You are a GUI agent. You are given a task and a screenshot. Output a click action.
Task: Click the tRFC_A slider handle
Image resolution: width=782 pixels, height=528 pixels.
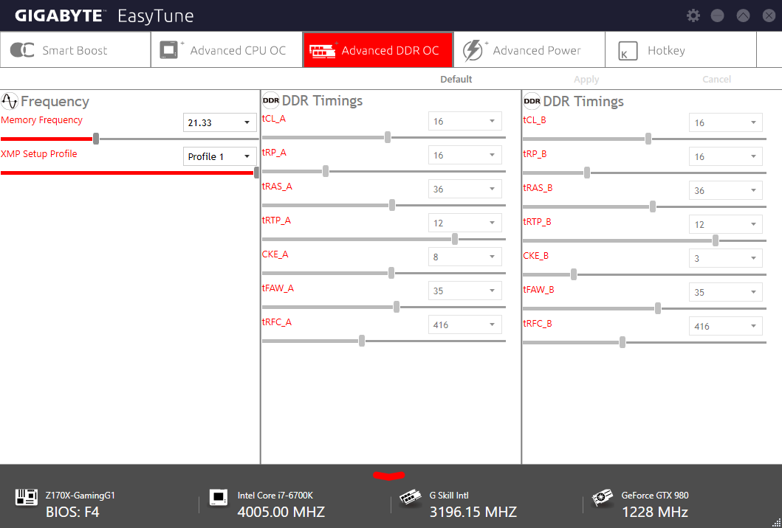pos(362,341)
